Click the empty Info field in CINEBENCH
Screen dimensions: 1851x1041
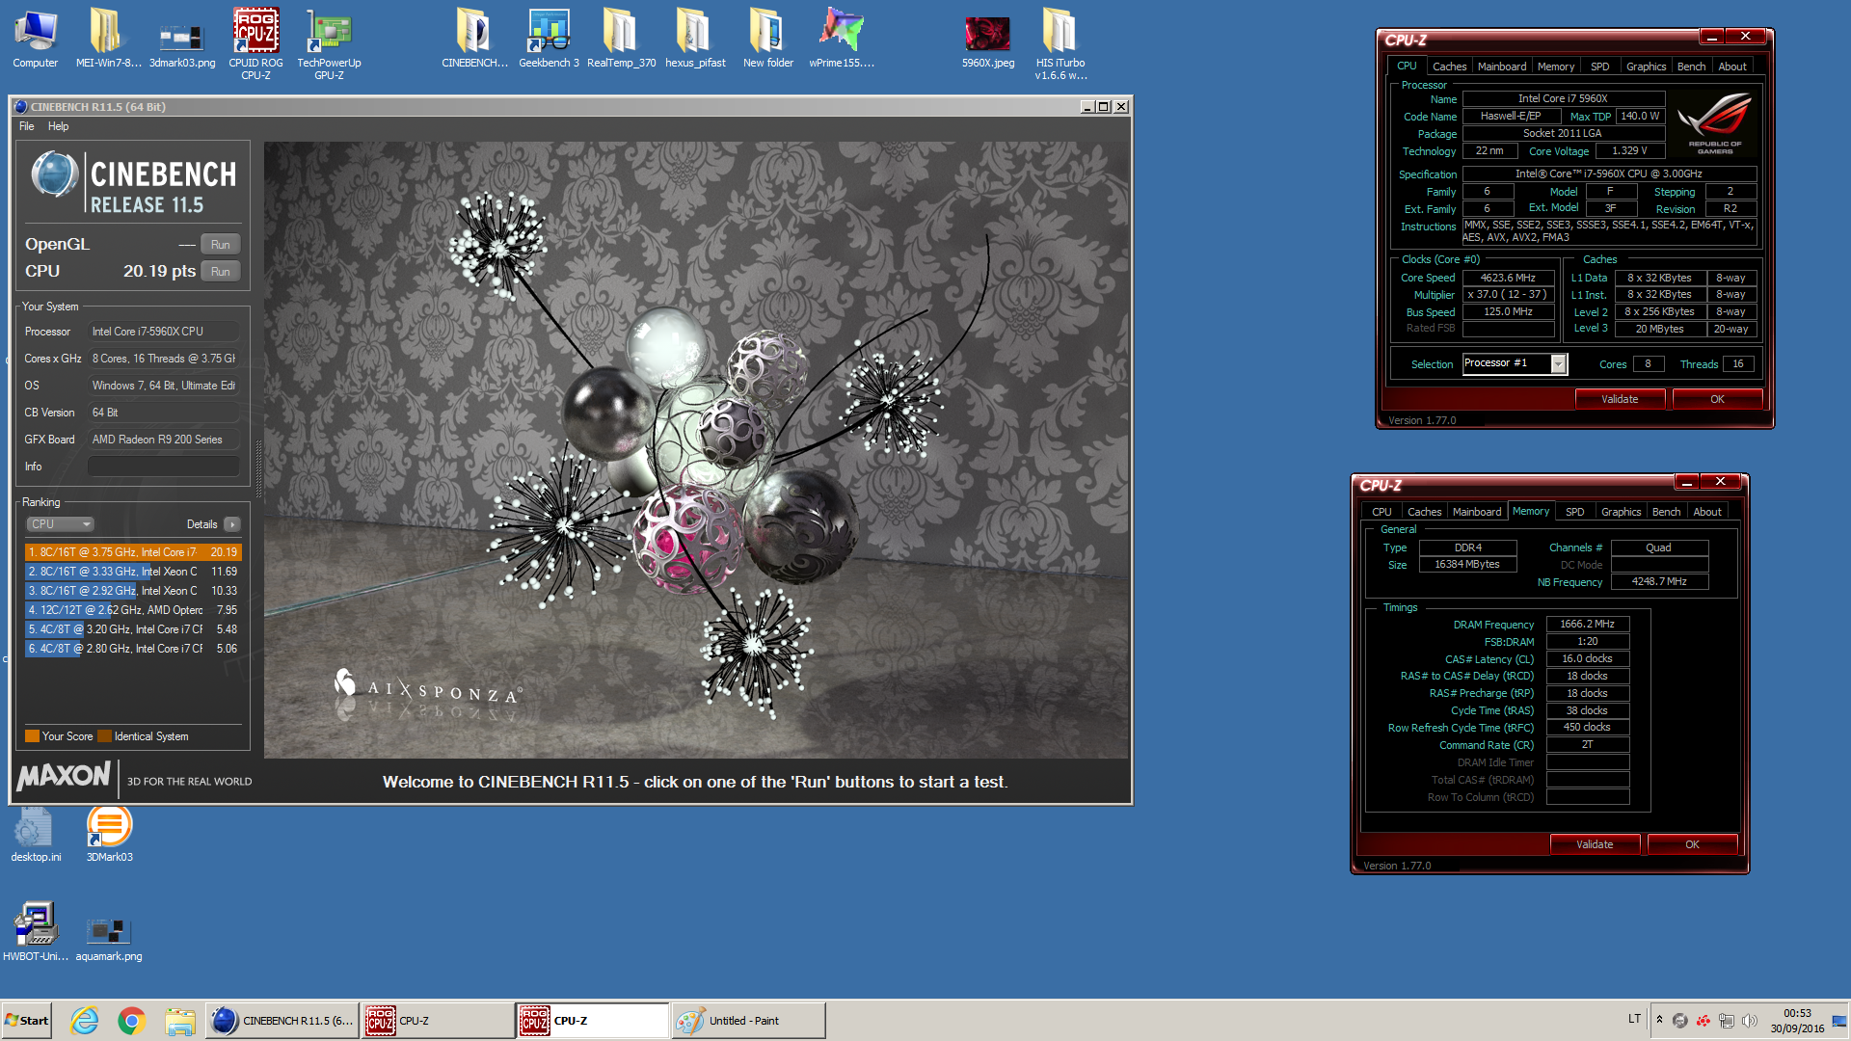click(x=163, y=467)
